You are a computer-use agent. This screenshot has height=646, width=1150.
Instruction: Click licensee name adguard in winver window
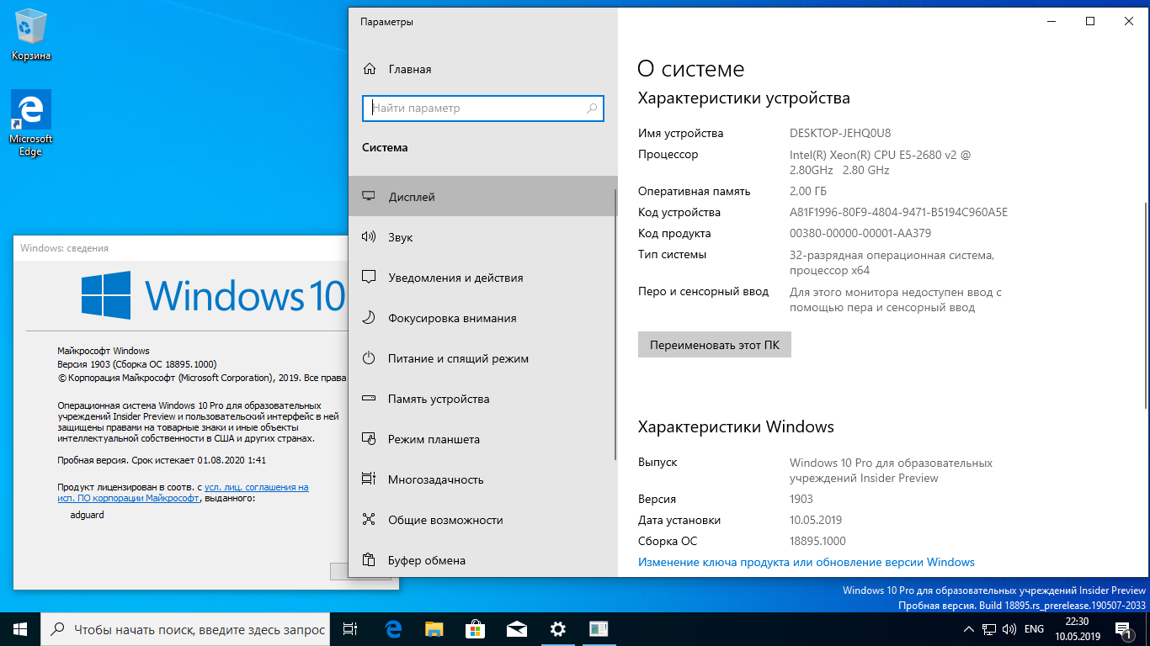[x=88, y=514]
